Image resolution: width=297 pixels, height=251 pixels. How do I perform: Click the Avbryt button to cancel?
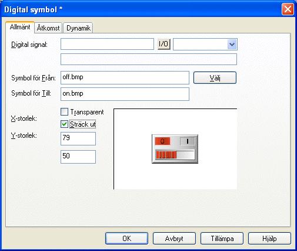tap(174, 239)
